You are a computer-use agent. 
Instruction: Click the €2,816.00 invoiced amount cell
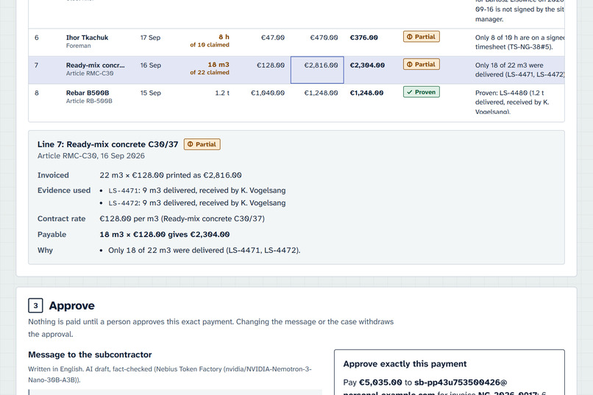pyautogui.click(x=317, y=70)
